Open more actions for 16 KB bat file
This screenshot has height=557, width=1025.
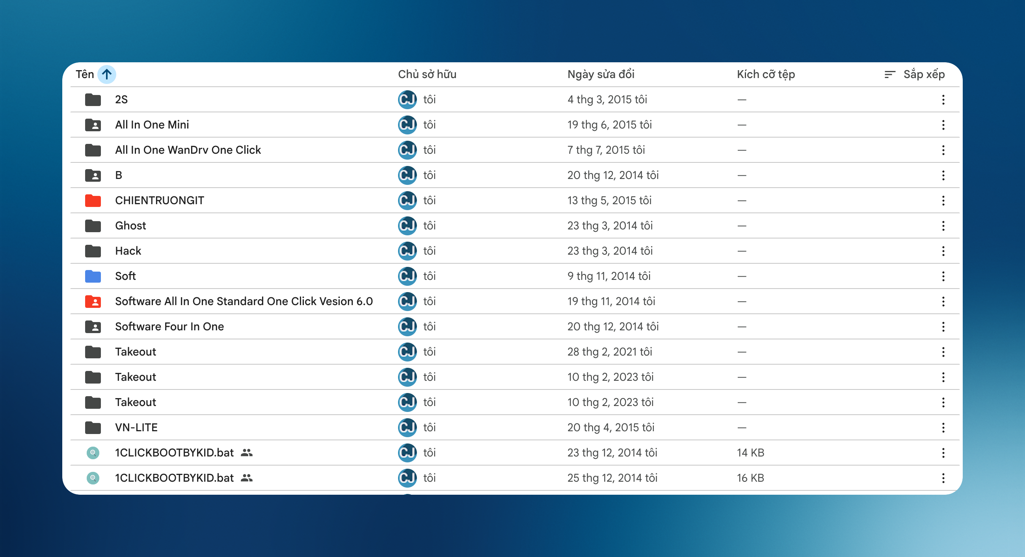[x=943, y=478]
